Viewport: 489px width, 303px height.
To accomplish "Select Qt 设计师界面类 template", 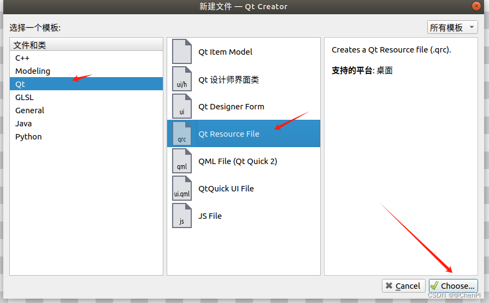I will coord(244,79).
